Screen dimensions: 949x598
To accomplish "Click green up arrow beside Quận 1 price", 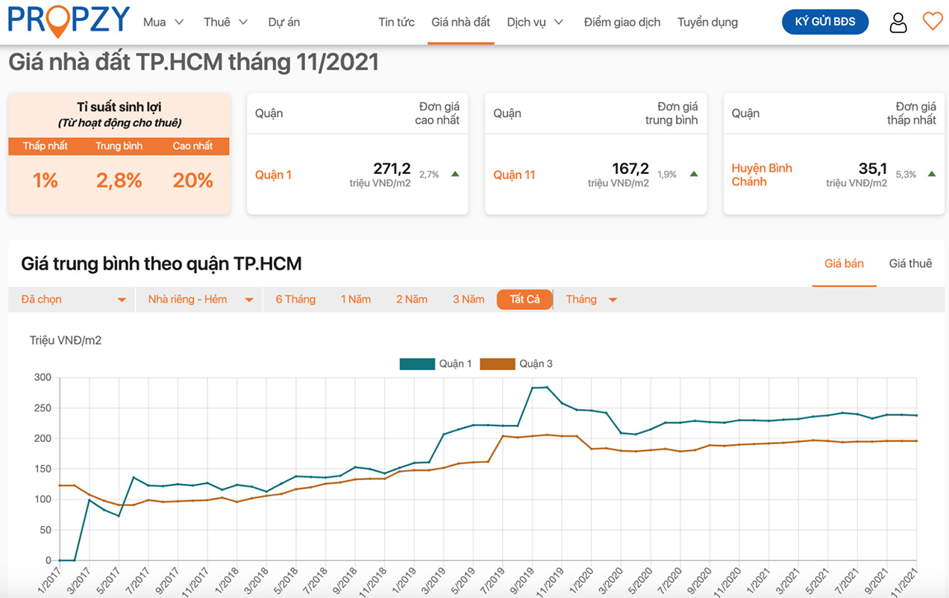I will (455, 174).
